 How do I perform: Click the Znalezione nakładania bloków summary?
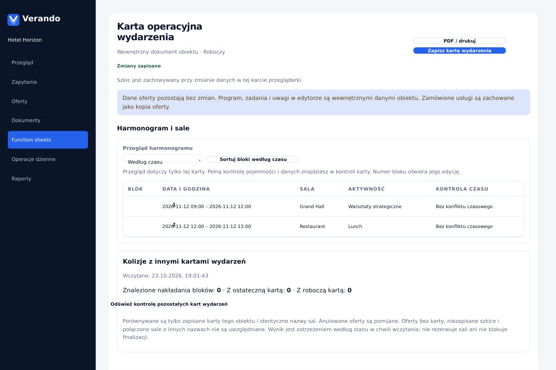tap(237, 290)
